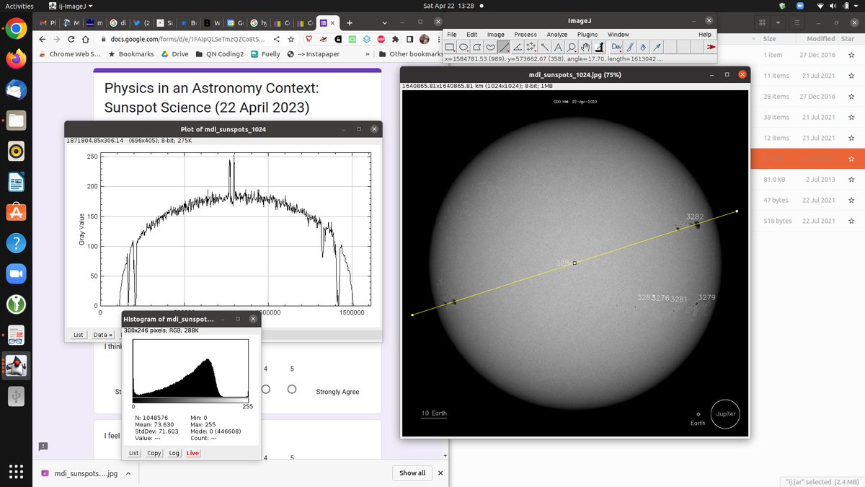The image size is (865, 487).
Task: Select the Wand tracing tool in ImageJ
Action: [546, 47]
